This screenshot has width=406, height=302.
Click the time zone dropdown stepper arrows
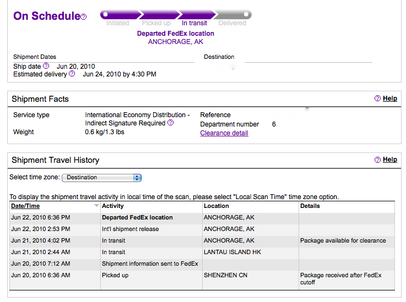click(137, 178)
